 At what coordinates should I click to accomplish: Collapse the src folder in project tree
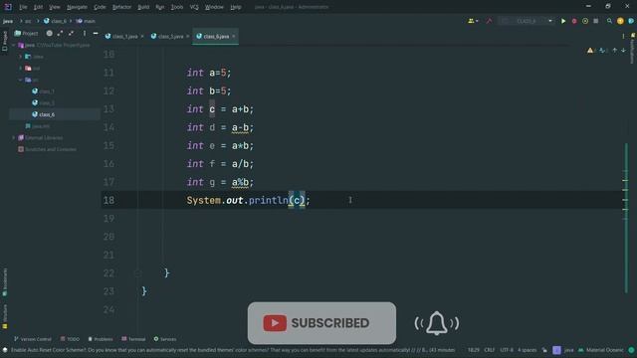[x=20, y=80]
